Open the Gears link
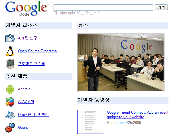 [x=23, y=128]
